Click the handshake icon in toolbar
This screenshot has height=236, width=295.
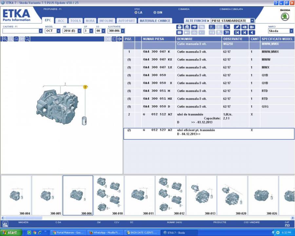click(x=194, y=27)
